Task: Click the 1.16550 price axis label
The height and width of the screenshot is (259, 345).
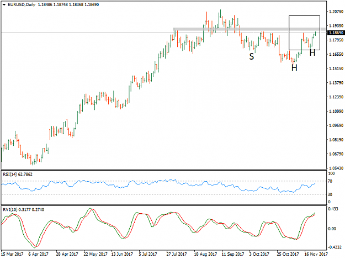Action: (x=336, y=54)
